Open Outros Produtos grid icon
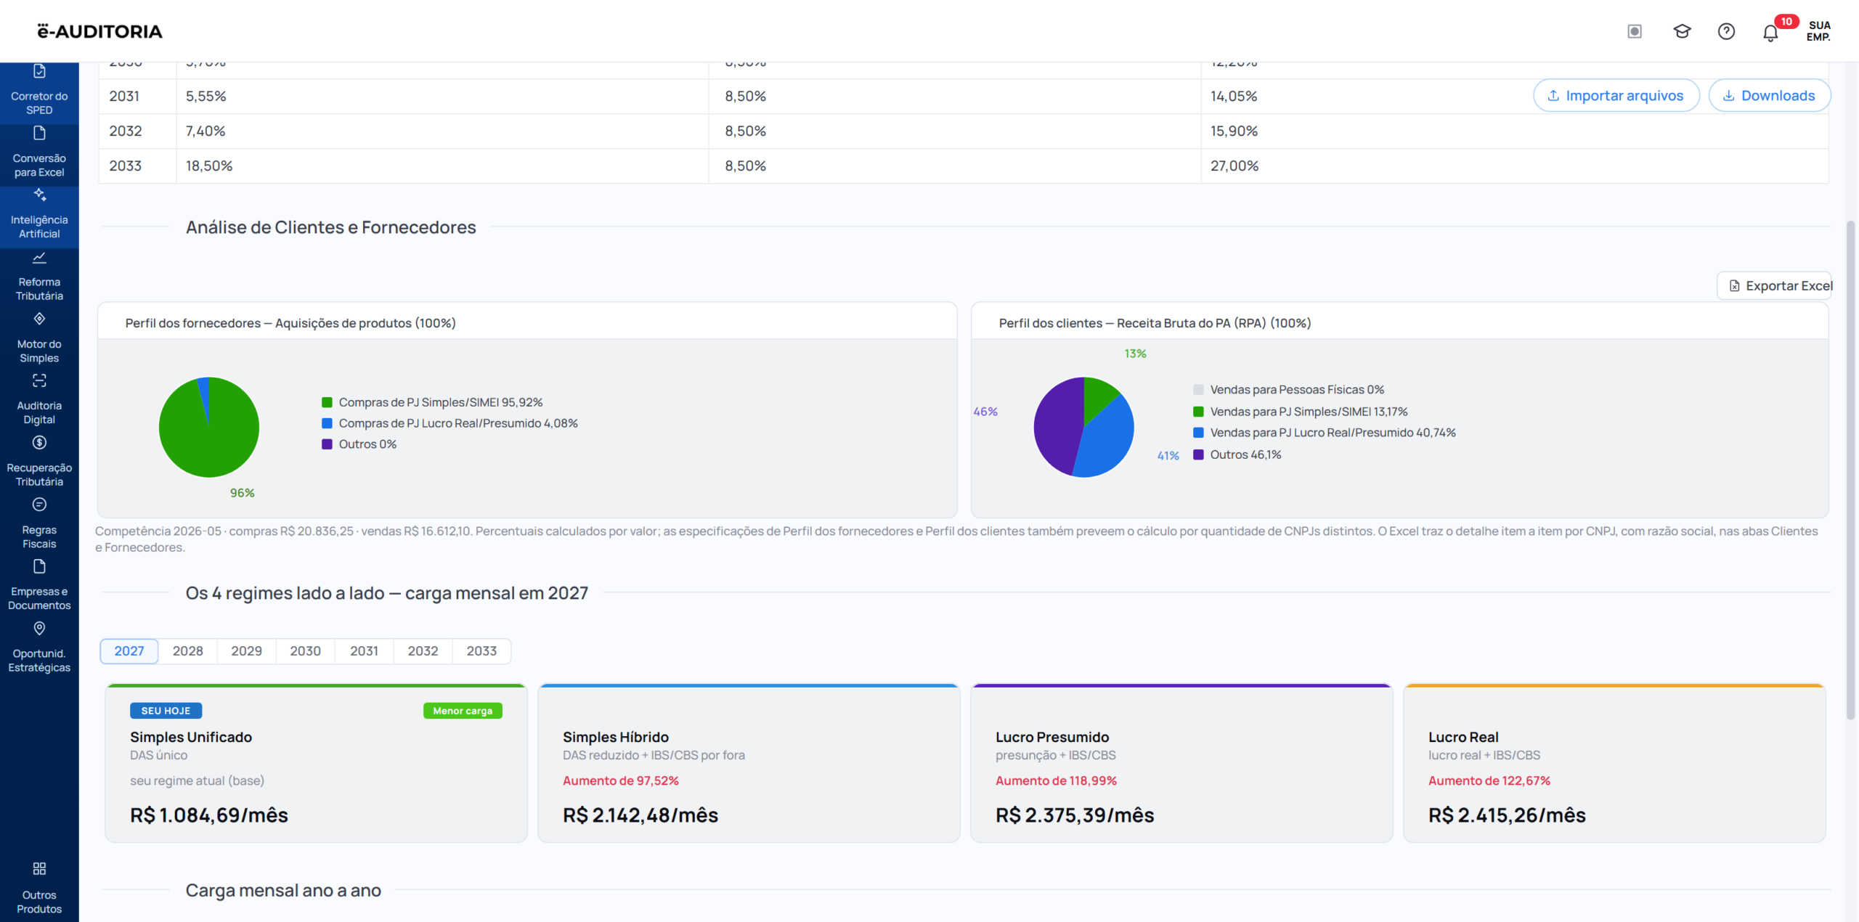Image resolution: width=1859 pixels, height=922 pixels. (39, 869)
